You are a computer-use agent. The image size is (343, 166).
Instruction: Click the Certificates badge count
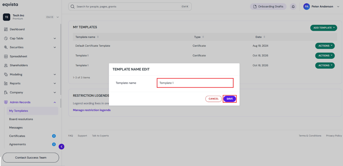tap(54, 136)
